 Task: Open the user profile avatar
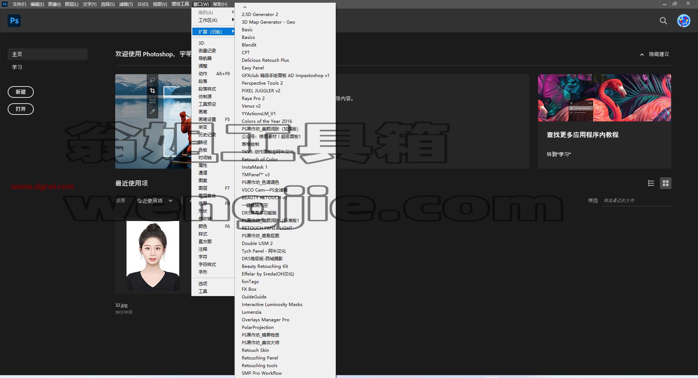683,21
